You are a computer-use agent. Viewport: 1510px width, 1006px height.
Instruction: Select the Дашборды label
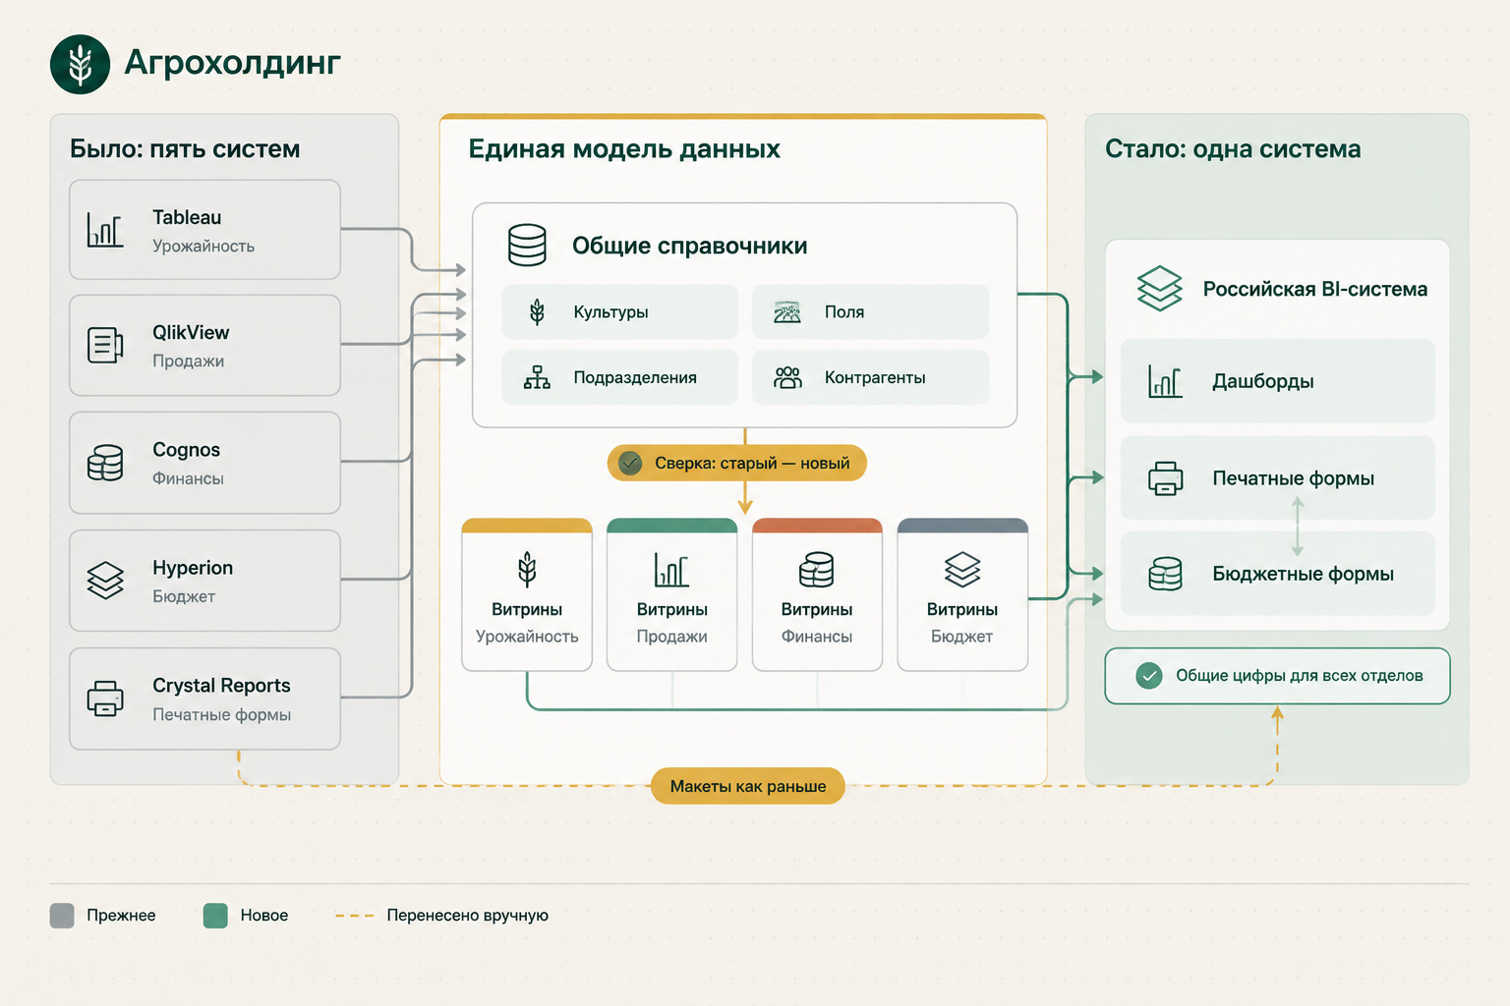coord(1263,381)
